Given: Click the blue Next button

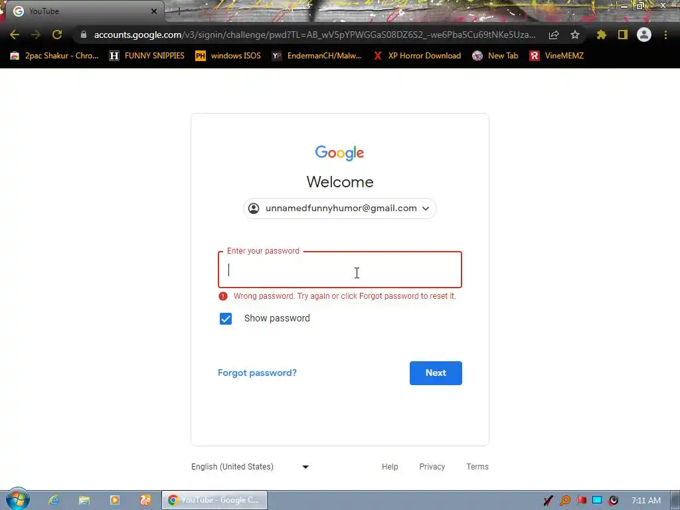Looking at the screenshot, I should click(x=436, y=373).
